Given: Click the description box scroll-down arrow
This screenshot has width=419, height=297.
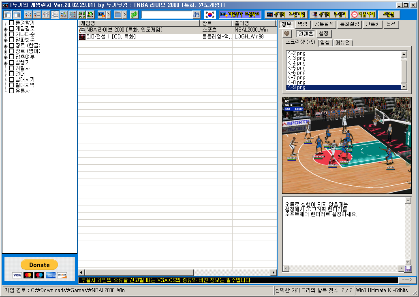Looking at the screenshot, I should 408,262.
